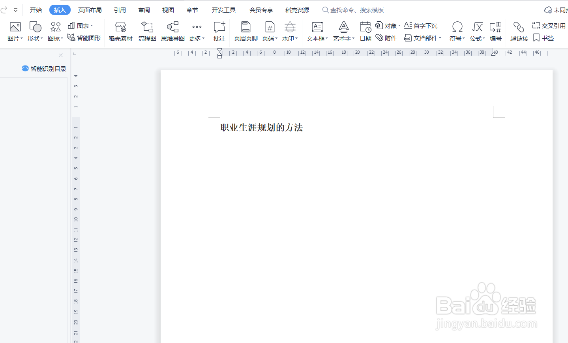Screen dimensions: 568x343
Task: Open 文档部件 document parts
Action: pyautogui.click(x=423, y=38)
